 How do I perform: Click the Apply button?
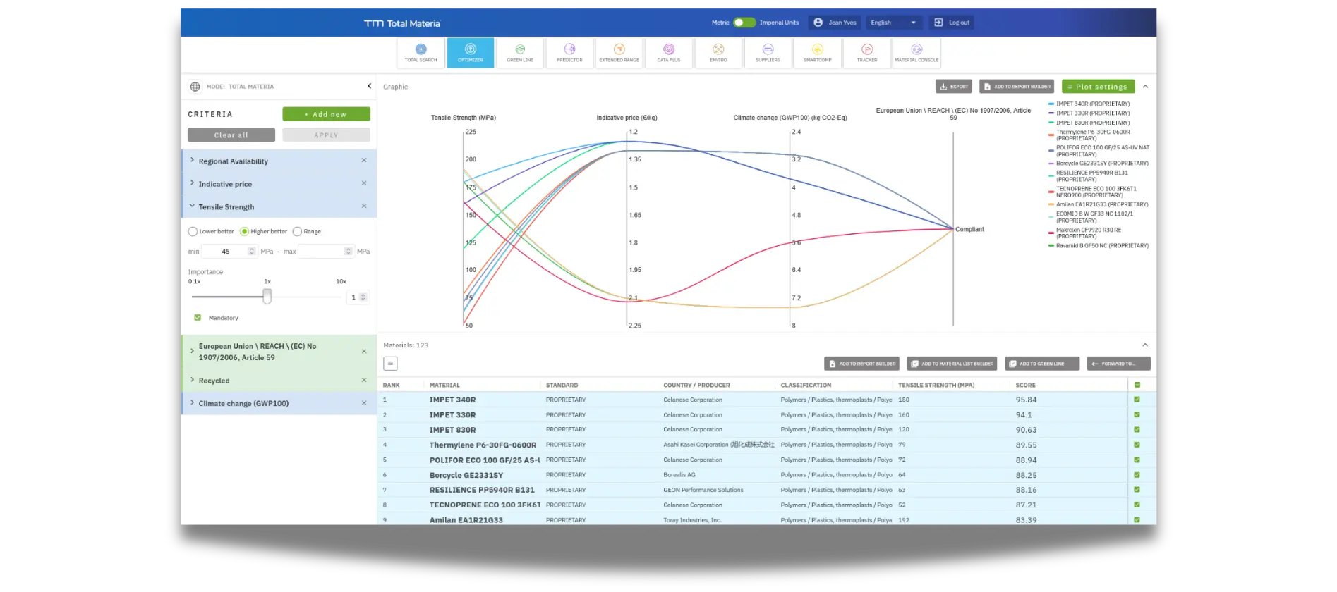(326, 135)
